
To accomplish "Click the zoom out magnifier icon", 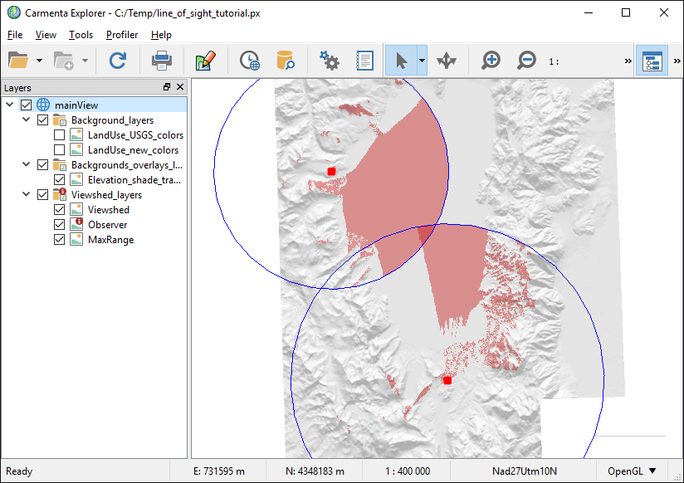I will 527,61.
